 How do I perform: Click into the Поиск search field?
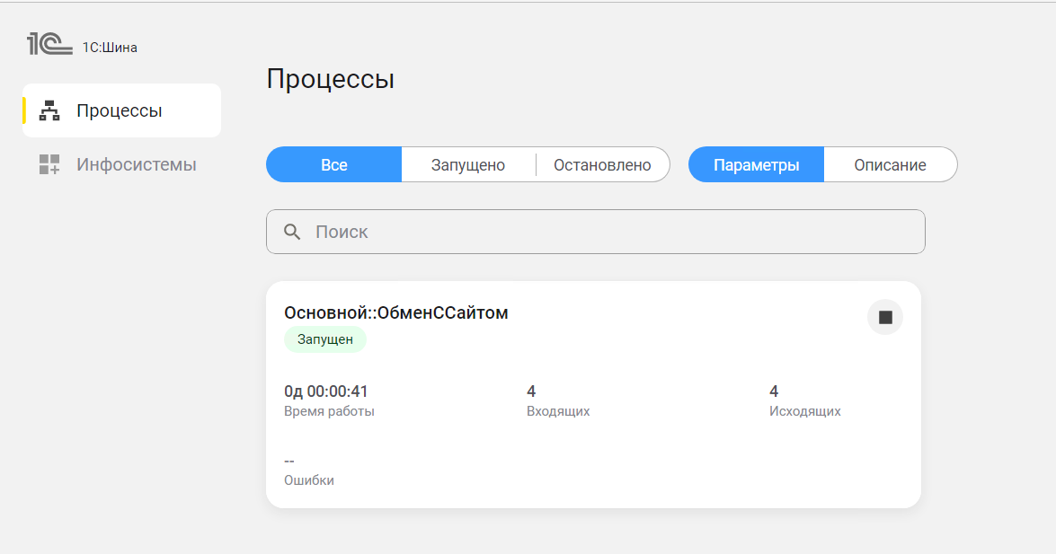coord(611,232)
